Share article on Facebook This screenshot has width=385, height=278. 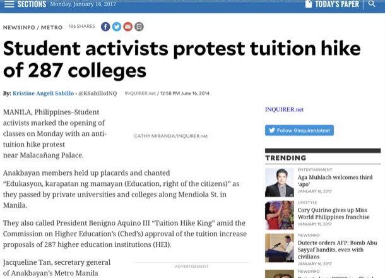105,27
